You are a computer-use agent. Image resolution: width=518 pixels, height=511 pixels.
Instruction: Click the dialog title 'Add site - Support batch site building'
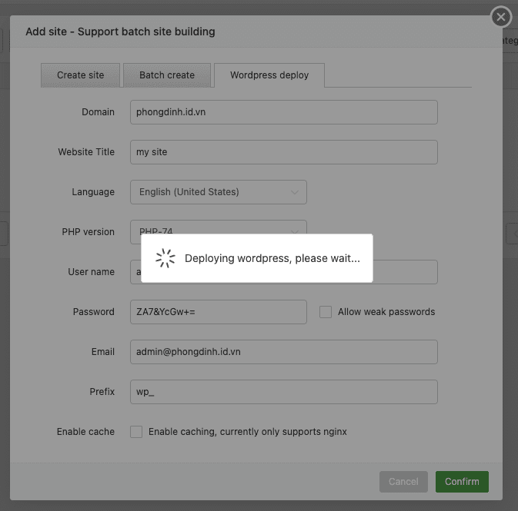(x=120, y=32)
